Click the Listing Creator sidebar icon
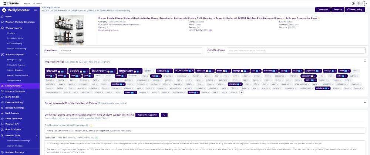The height and width of the screenshot is (155, 370). (x=2, y=86)
